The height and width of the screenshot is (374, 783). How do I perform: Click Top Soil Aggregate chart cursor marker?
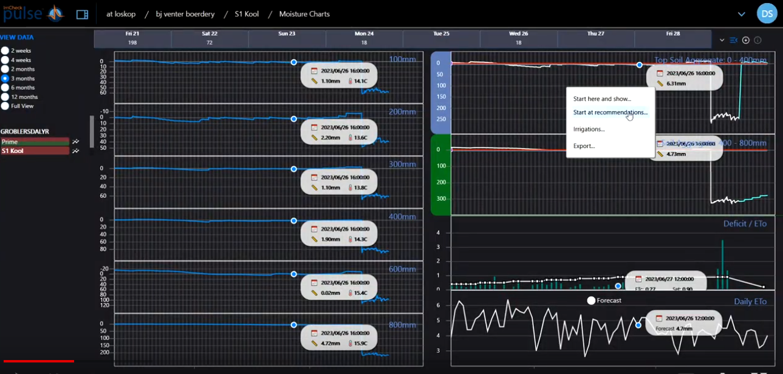pos(639,65)
